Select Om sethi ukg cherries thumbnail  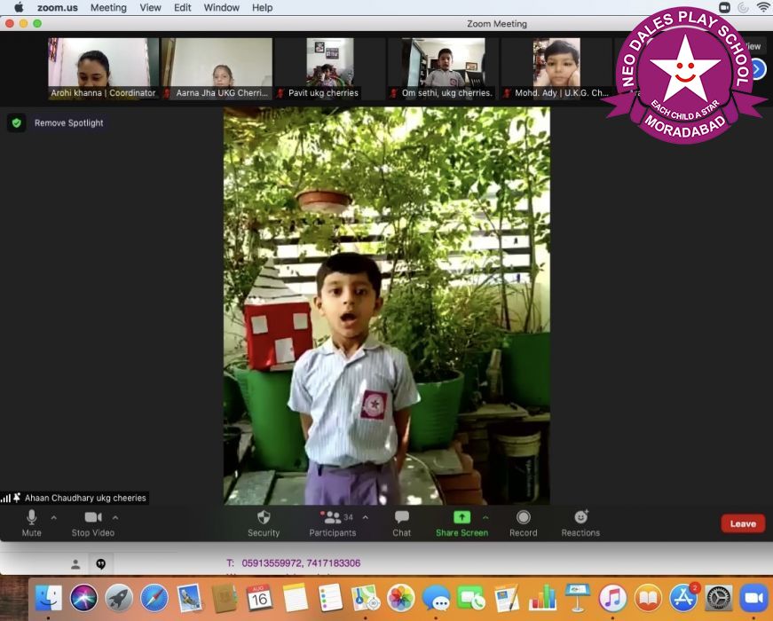pos(444,68)
